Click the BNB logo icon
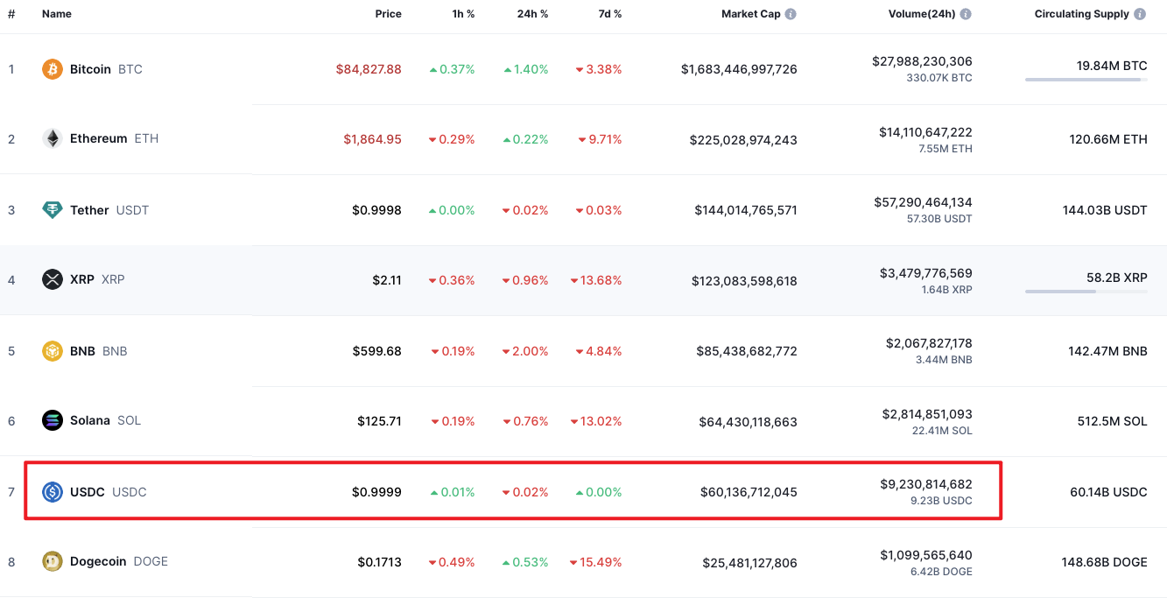This screenshot has width=1167, height=598. pyautogui.click(x=53, y=351)
